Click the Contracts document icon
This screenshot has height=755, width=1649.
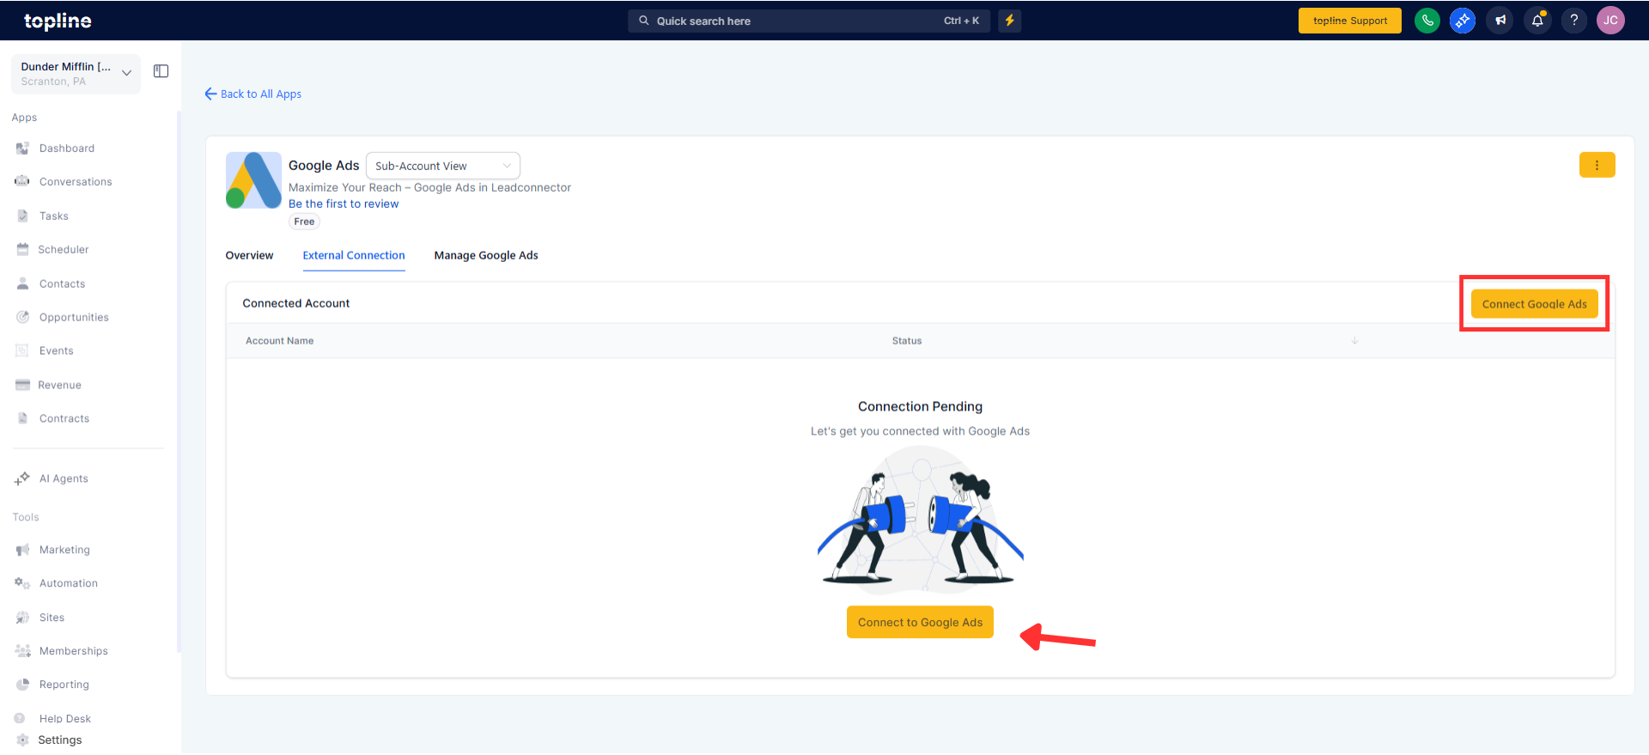22,418
